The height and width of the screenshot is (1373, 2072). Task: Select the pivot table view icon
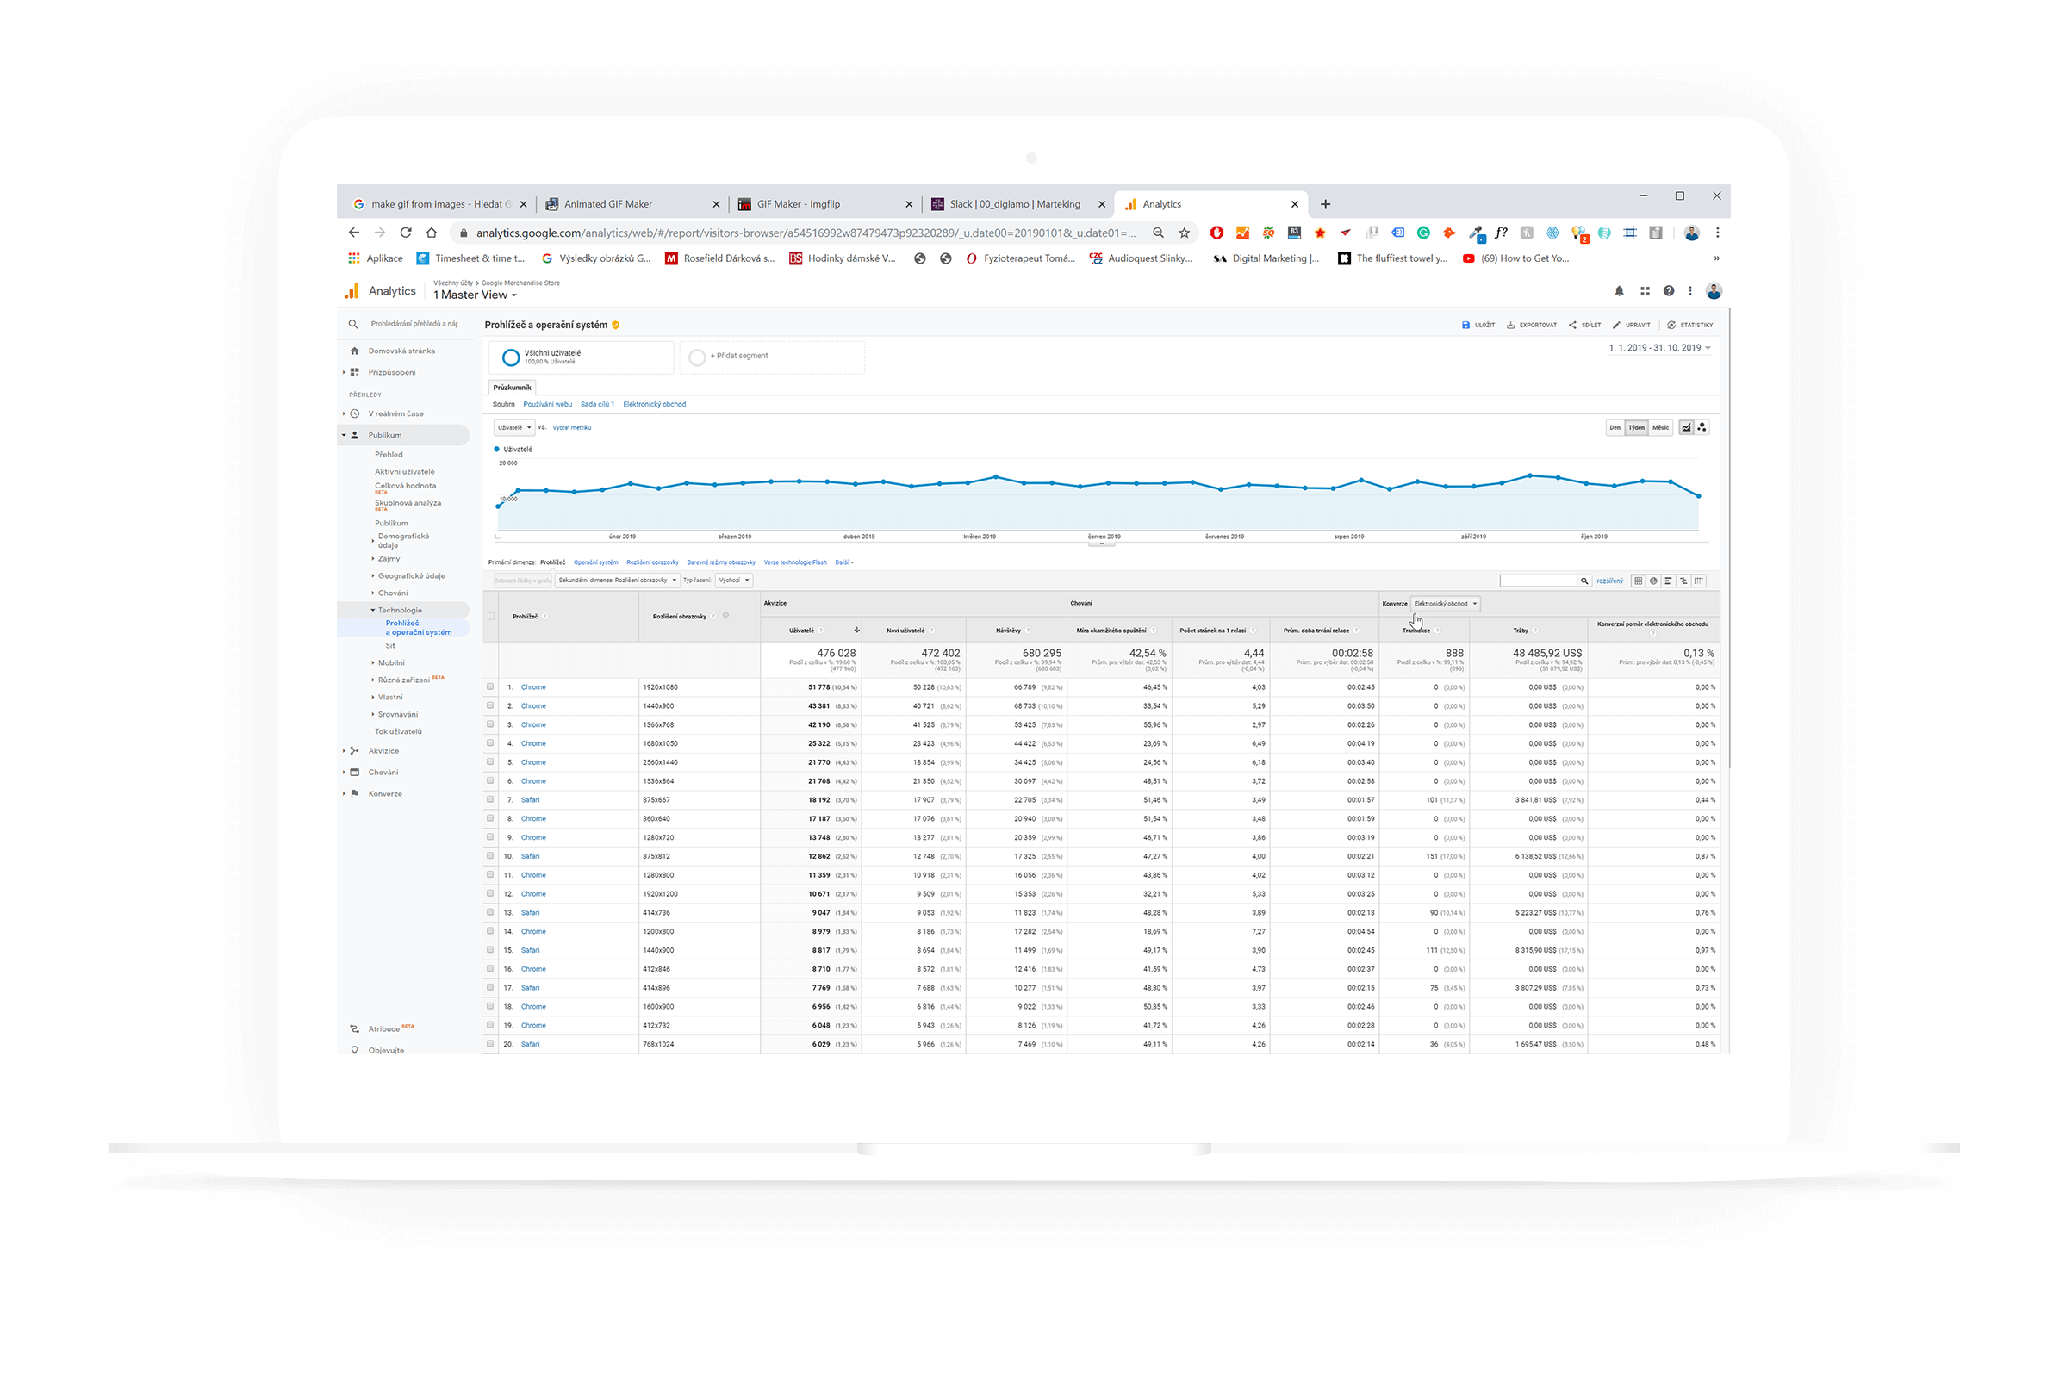click(1699, 581)
